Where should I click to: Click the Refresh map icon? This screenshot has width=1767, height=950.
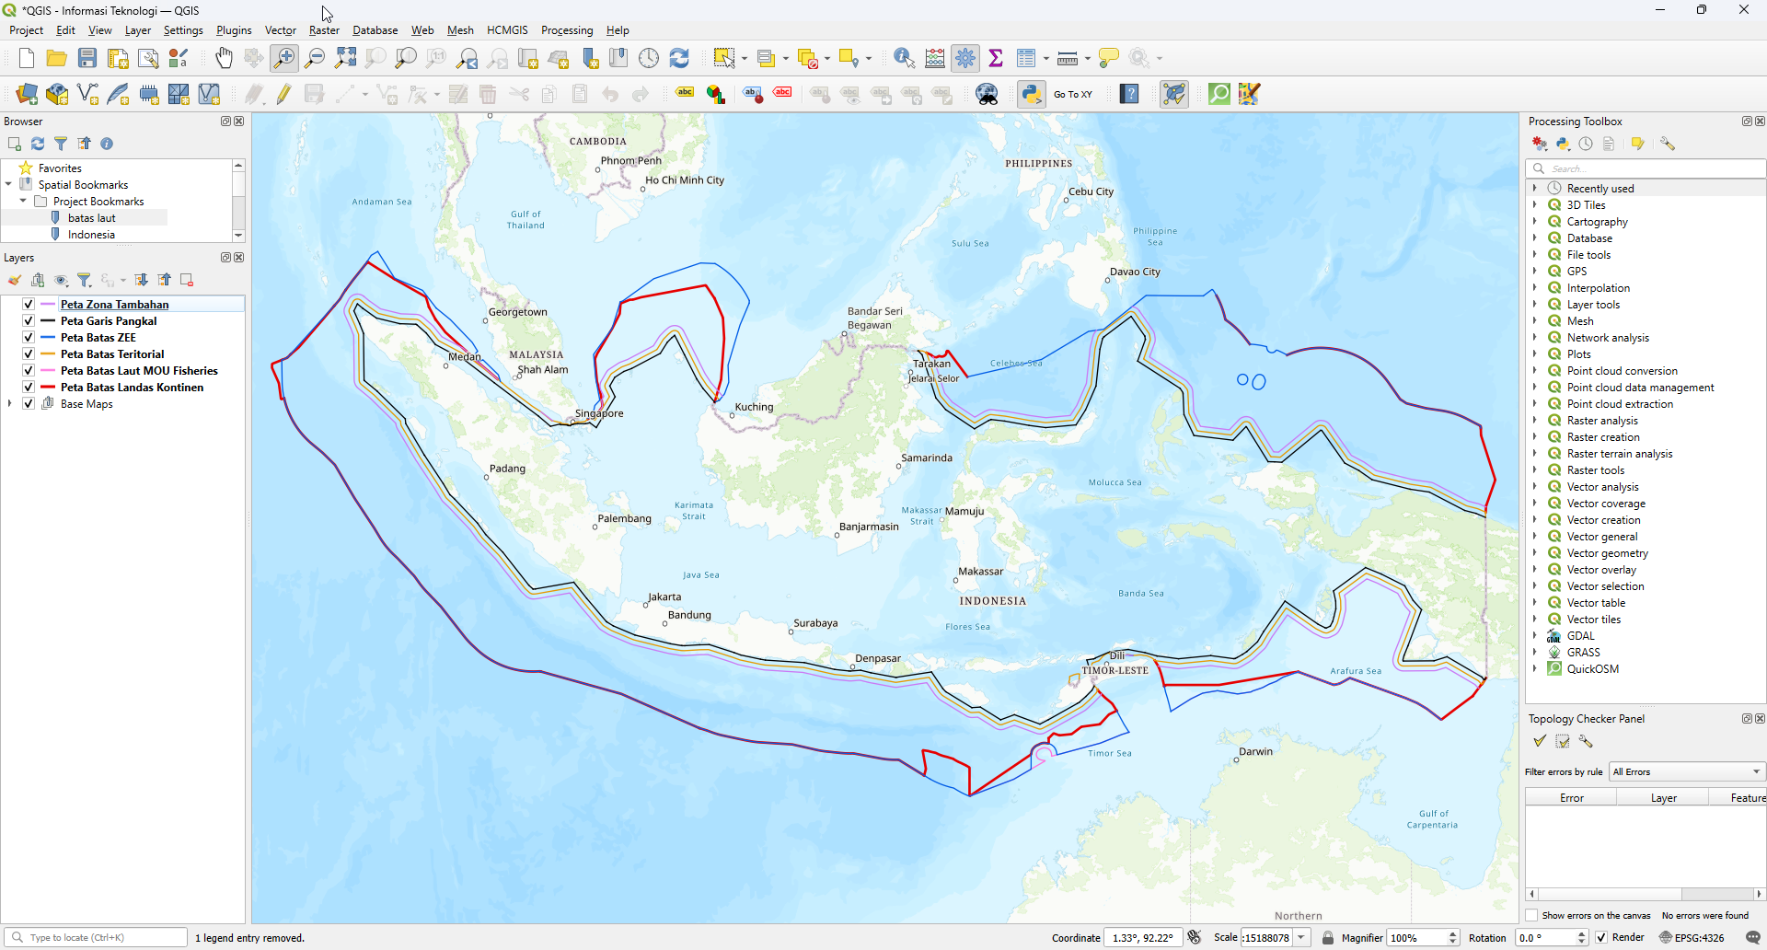pos(679,58)
